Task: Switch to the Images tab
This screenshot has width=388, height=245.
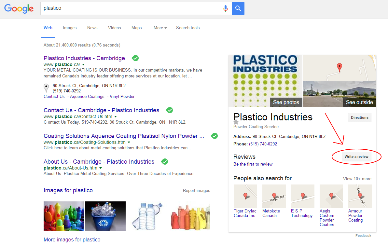Action: click(70, 28)
